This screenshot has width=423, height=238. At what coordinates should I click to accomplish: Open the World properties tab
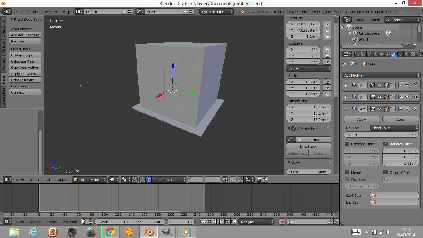coord(376,54)
